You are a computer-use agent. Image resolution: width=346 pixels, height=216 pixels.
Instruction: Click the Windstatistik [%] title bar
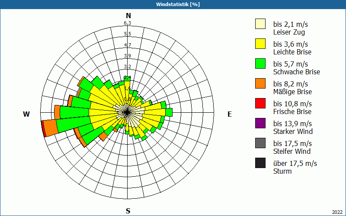pyautogui.click(x=173, y=4)
